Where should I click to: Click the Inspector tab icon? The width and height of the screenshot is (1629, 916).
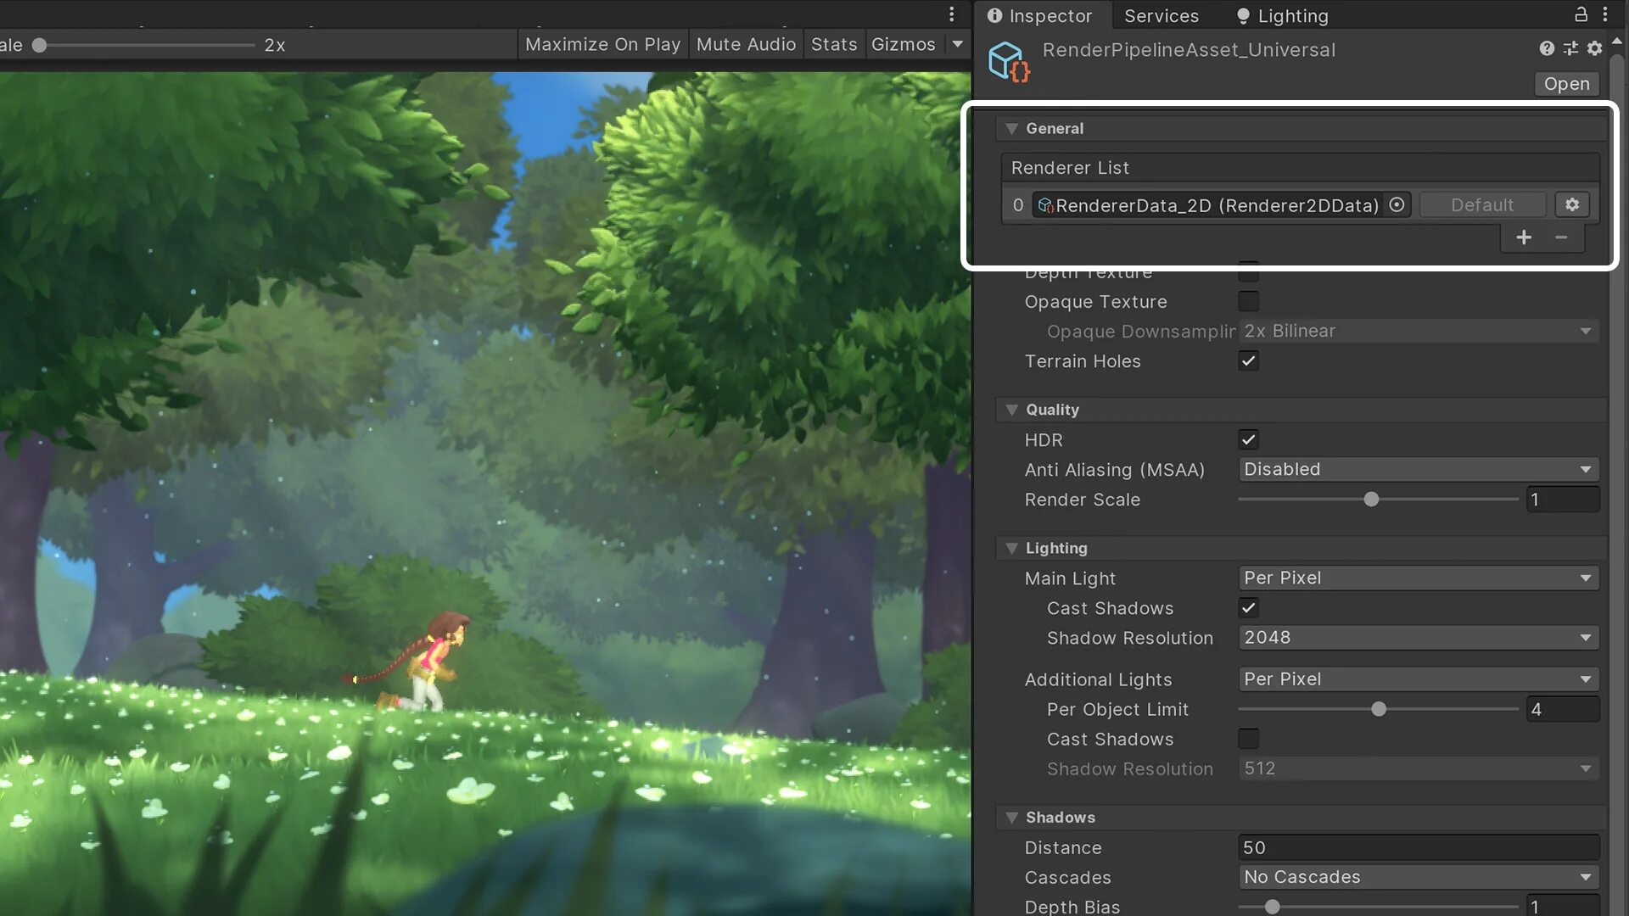pos(994,15)
